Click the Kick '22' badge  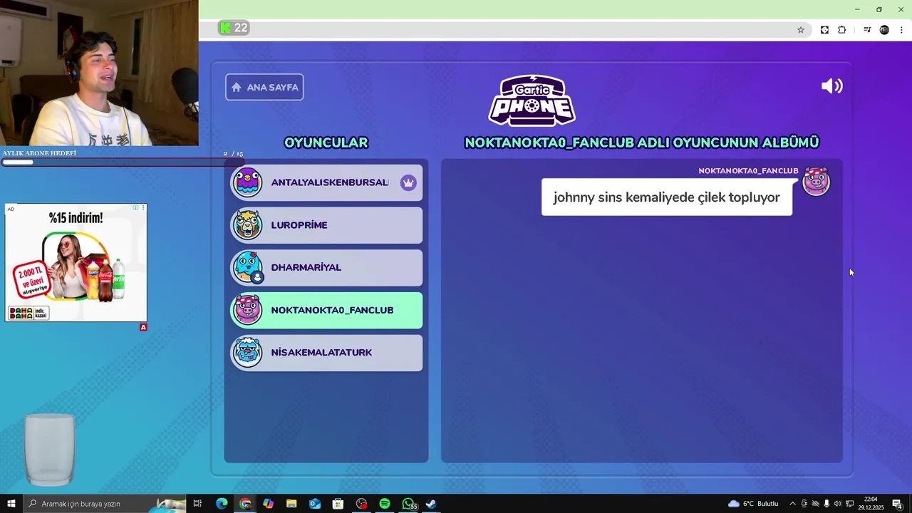234,28
